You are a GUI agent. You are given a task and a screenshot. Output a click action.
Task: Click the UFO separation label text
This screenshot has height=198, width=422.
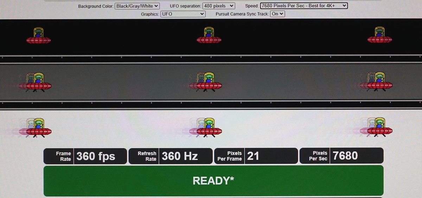coord(185,6)
